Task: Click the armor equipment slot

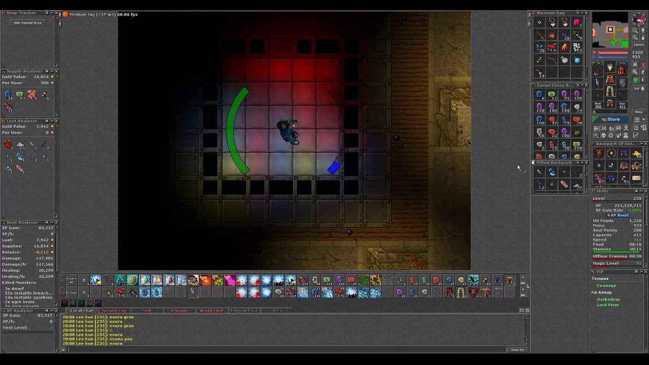Action: (x=610, y=78)
